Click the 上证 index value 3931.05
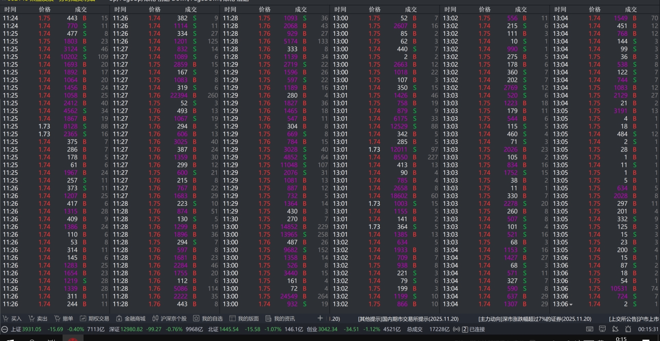660x341 pixels. [x=32, y=329]
